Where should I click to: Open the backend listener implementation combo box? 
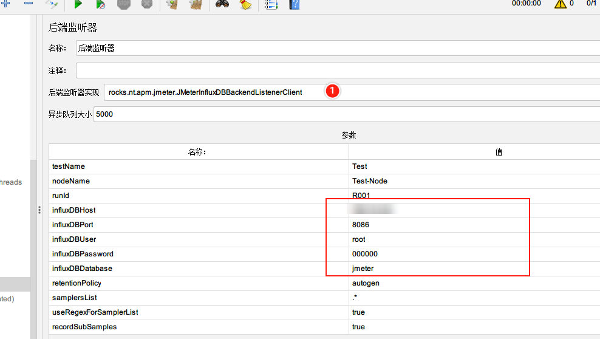(352, 92)
